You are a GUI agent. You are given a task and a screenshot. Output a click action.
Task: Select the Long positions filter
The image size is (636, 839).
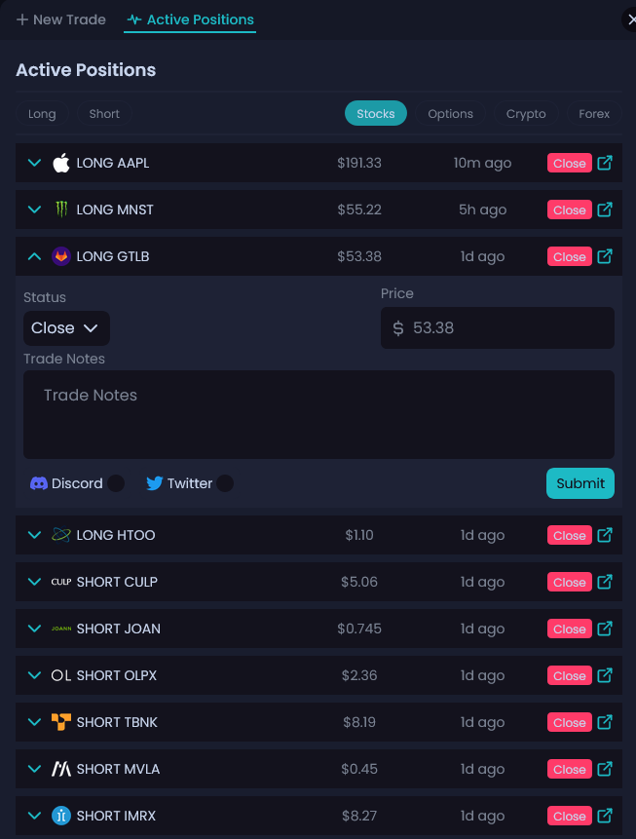tap(42, 114)
